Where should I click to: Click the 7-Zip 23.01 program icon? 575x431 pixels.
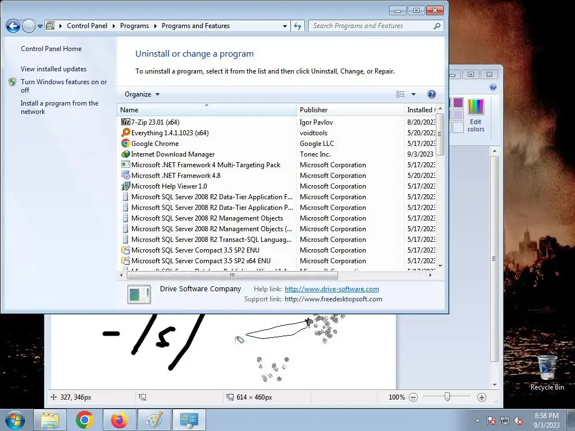(x=125, y=122)
